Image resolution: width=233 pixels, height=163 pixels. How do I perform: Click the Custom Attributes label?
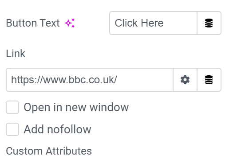(49, 151)
